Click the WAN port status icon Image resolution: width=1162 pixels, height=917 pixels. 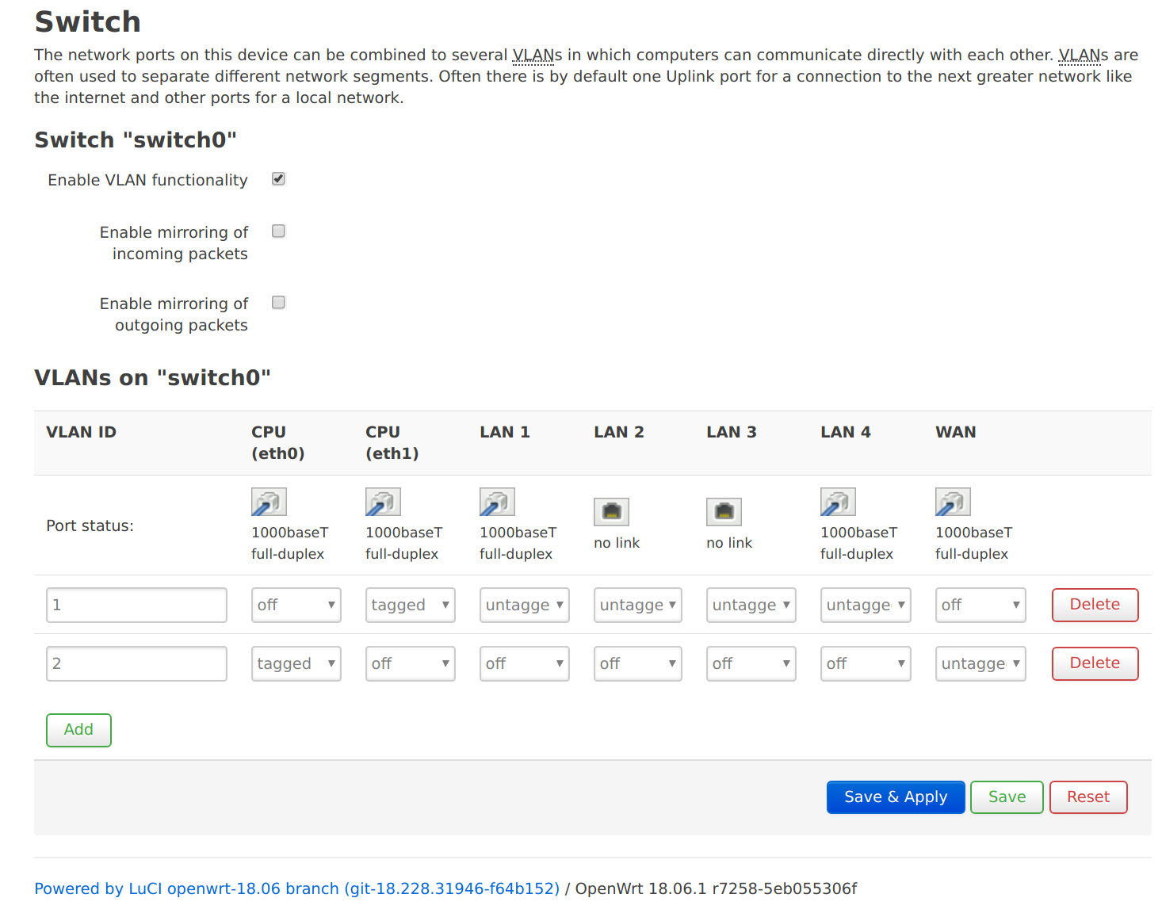(x=953, y=502)
